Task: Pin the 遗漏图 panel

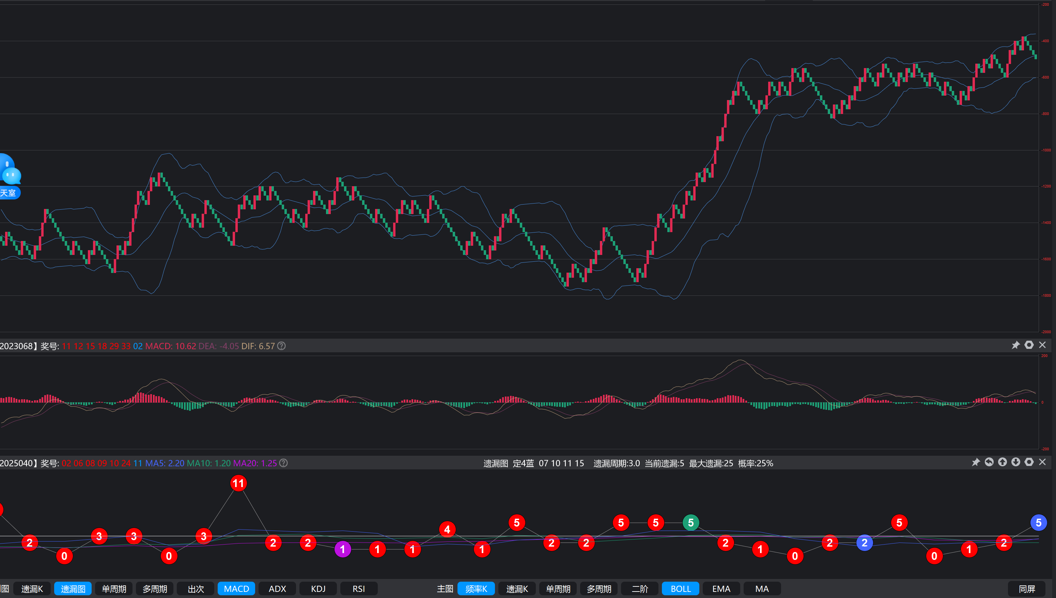Action: (x=976, y=462)
